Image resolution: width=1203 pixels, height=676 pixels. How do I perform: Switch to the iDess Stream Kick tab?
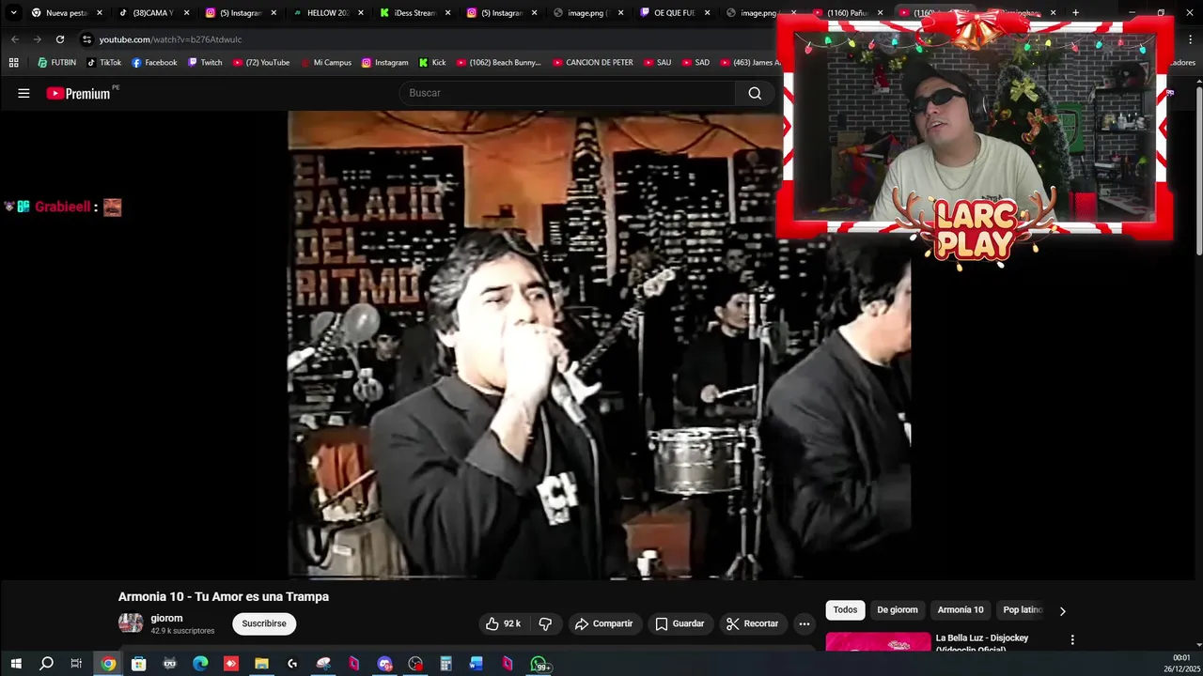pos(414,13)
